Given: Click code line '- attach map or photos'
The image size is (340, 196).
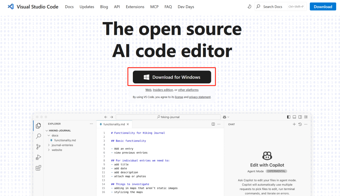Looking at the screenshot, I should (128, 176).
